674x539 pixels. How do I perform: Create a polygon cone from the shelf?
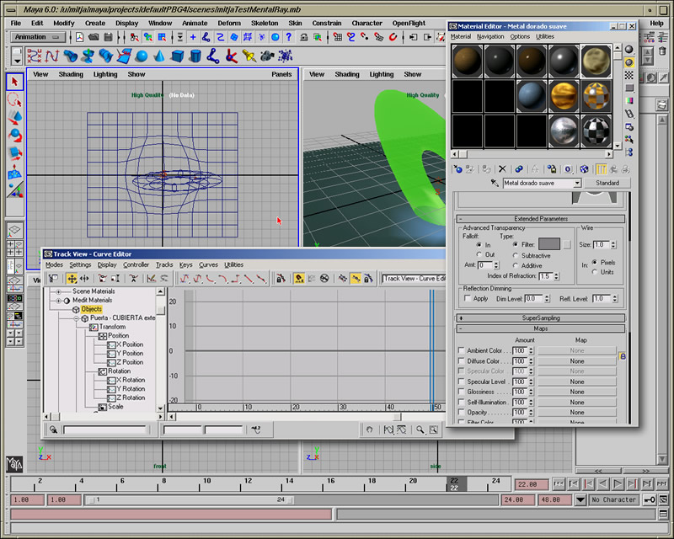coord(159,56)
